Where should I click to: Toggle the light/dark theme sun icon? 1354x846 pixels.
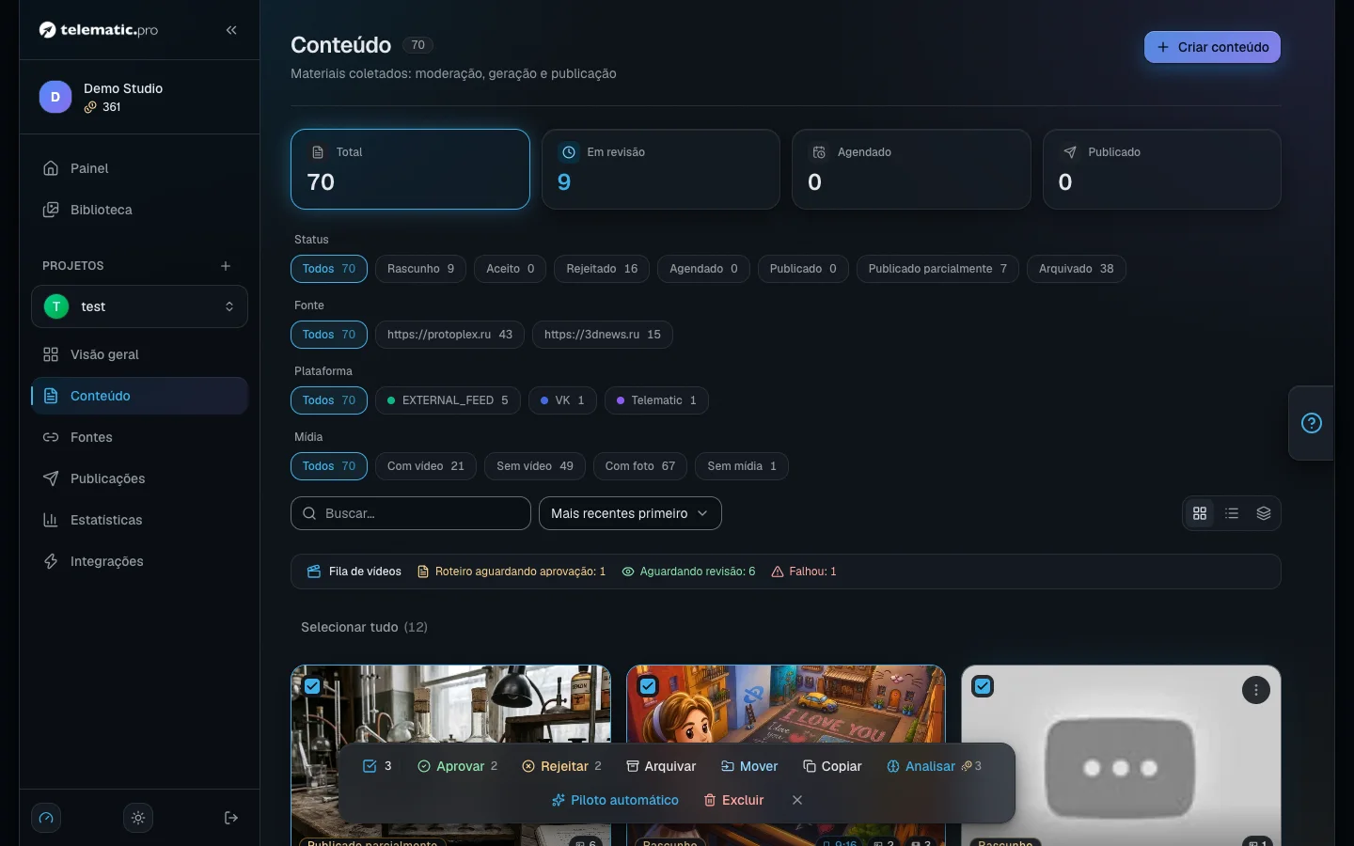138,818
